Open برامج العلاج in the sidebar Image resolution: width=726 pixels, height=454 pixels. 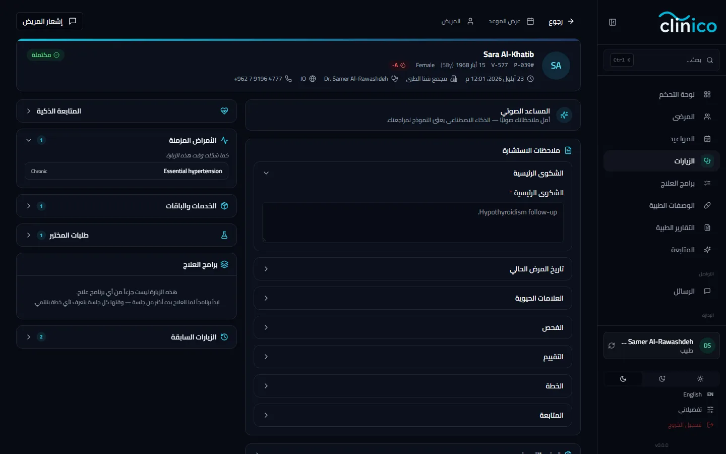(x=661, y=183)
